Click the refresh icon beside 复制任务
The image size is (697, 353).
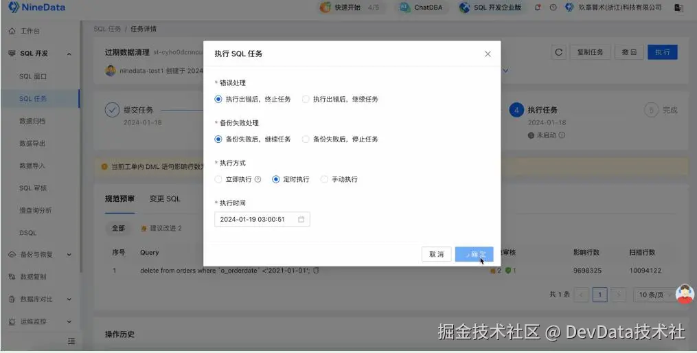pos(559,52)
